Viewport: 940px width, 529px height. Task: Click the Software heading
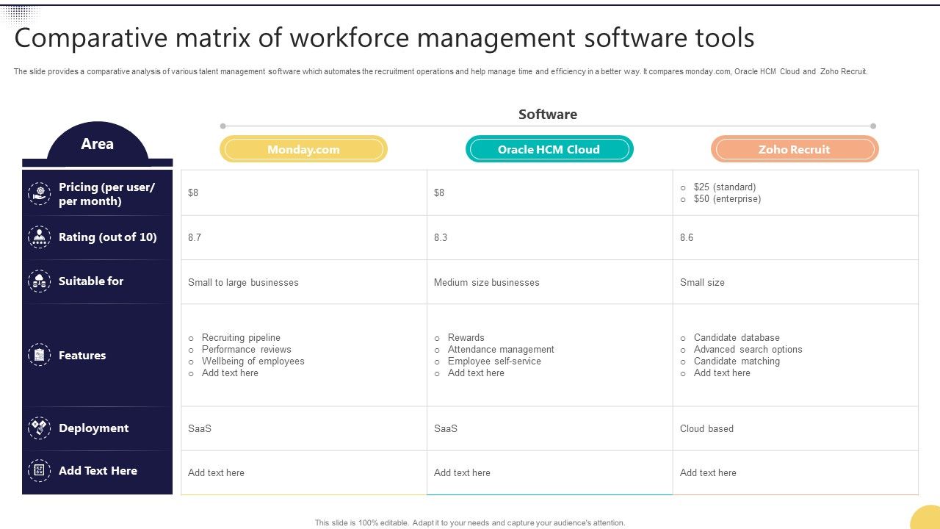(548, 114)
